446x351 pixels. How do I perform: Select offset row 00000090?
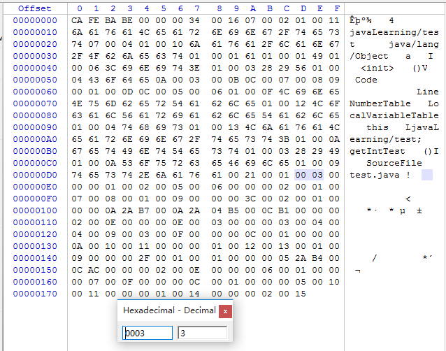(35, 127)
